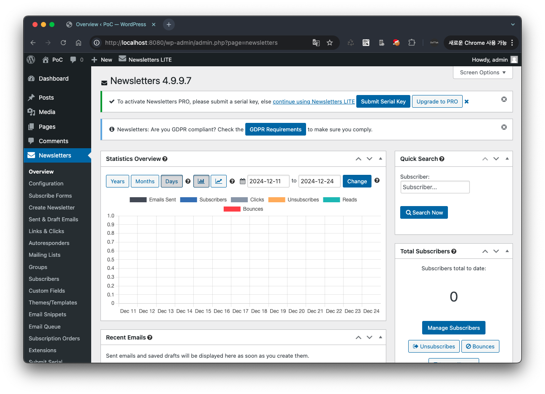Reload the page with the refresh icon
The width and height of the screenshot is (545, 394).
(x=63, y=43)
